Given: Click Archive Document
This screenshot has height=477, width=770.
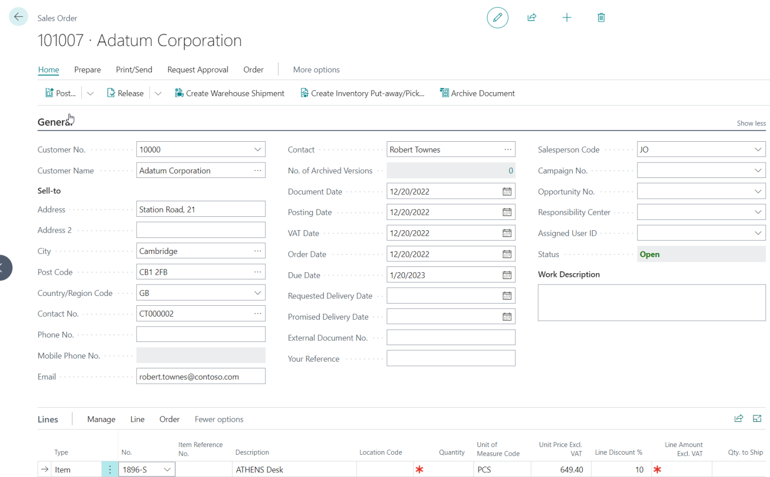Looking at the screenshot, I should pos(477,93).
